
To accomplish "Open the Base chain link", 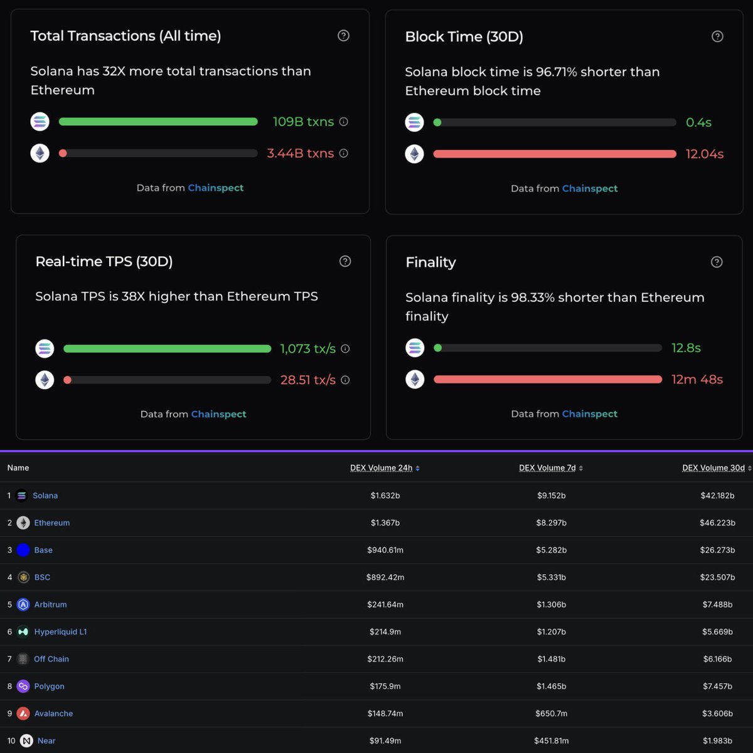I will 43,550.
